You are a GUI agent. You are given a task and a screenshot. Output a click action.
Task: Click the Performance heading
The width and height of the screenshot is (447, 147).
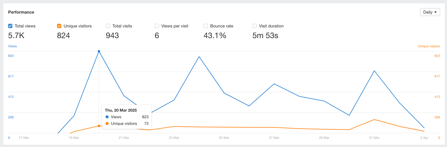pos(21,12)
